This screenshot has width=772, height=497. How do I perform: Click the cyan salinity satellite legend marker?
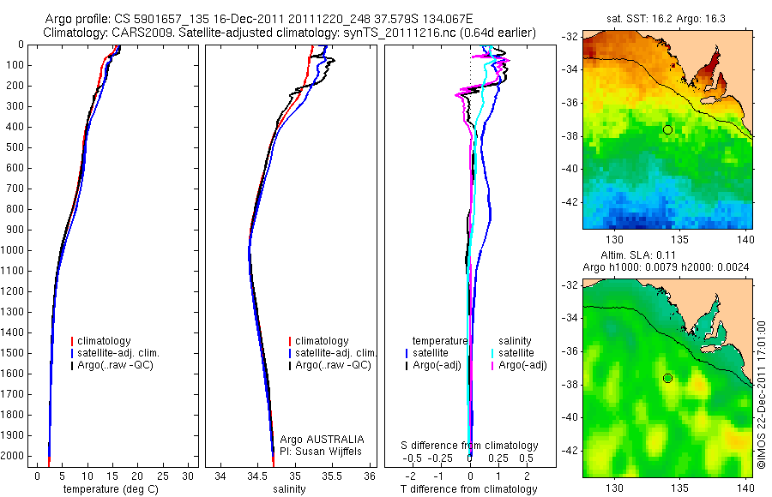tap(492, 353)
